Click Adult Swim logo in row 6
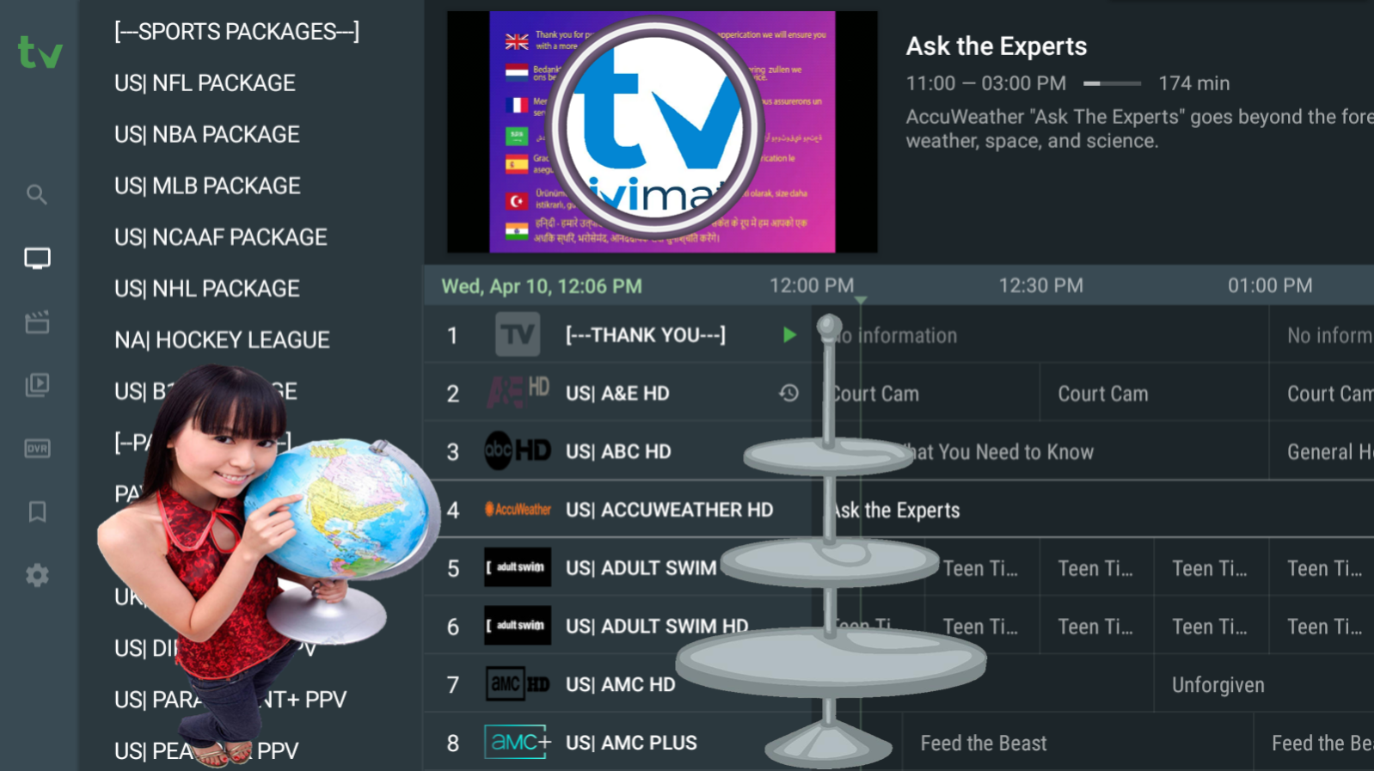Screen dimensions: 1374x771 point(518,626)
